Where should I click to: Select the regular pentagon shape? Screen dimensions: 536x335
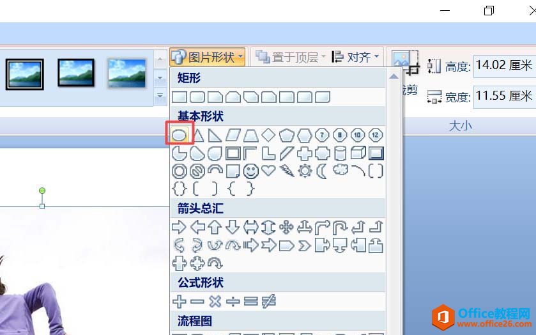[286, 135]
